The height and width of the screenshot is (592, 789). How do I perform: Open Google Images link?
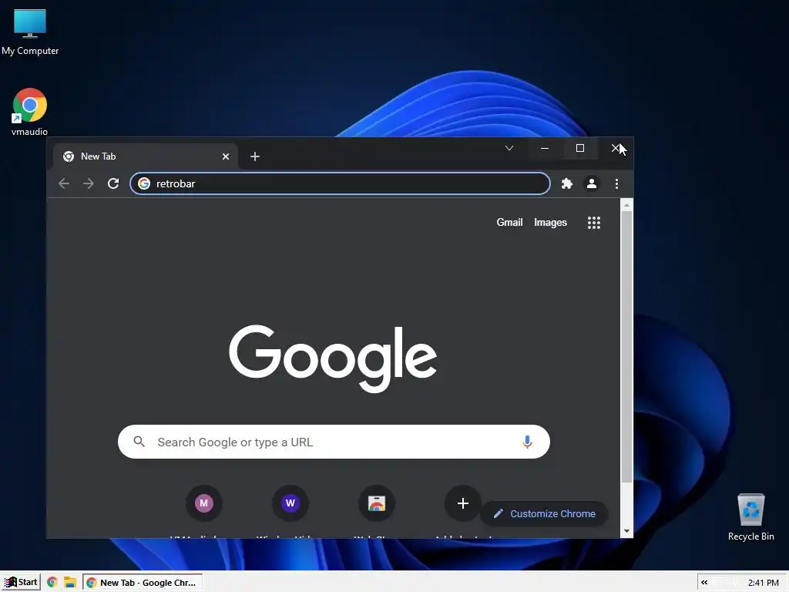(550, 222)
